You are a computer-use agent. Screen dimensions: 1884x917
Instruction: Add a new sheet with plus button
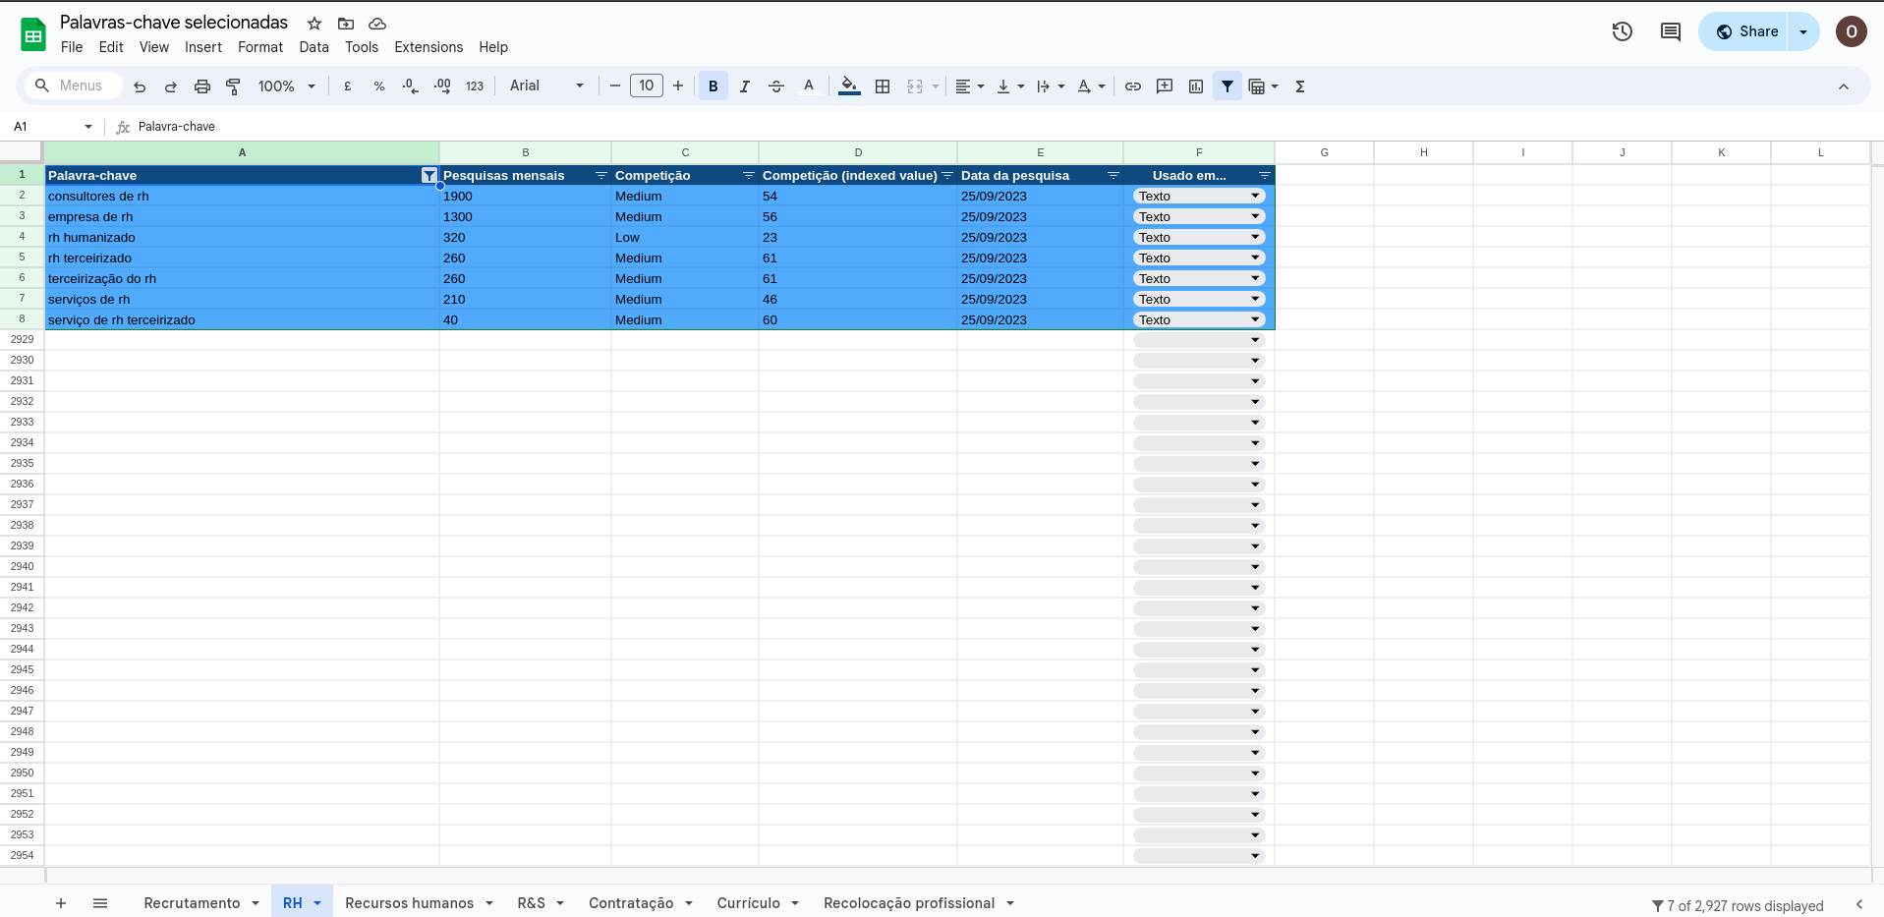click(x=61, y=903)
